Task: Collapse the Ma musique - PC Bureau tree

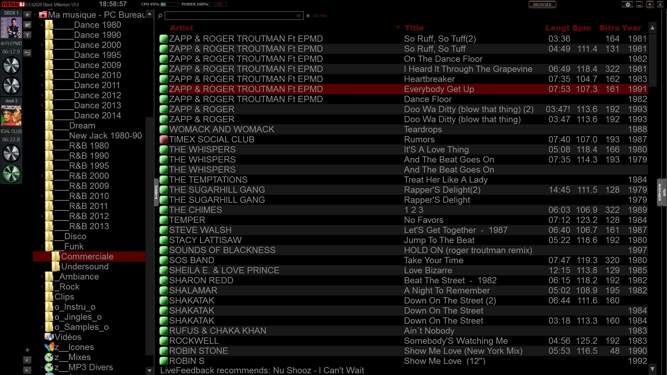Action: pyautogui.click(x=36, y=15)
